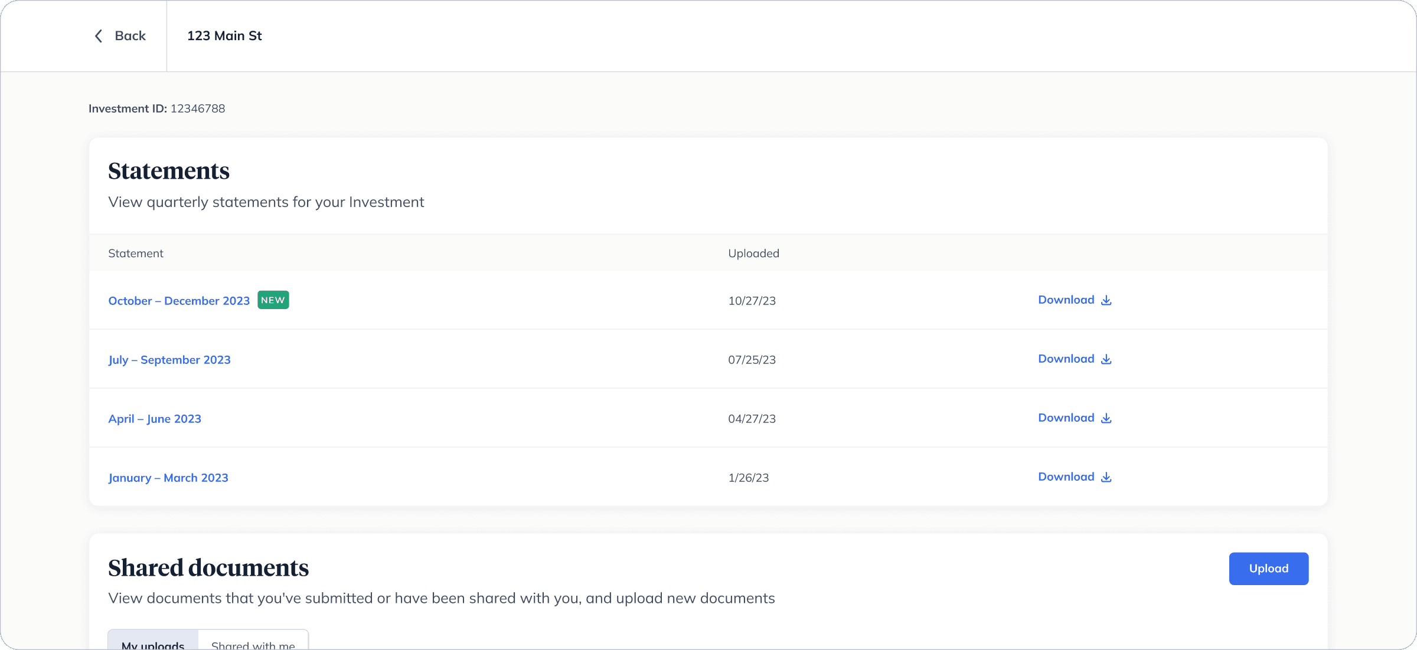Click download icon for October – December 2023
Viewport: 1417px width, 650px height.
(x=1106, y=300)
